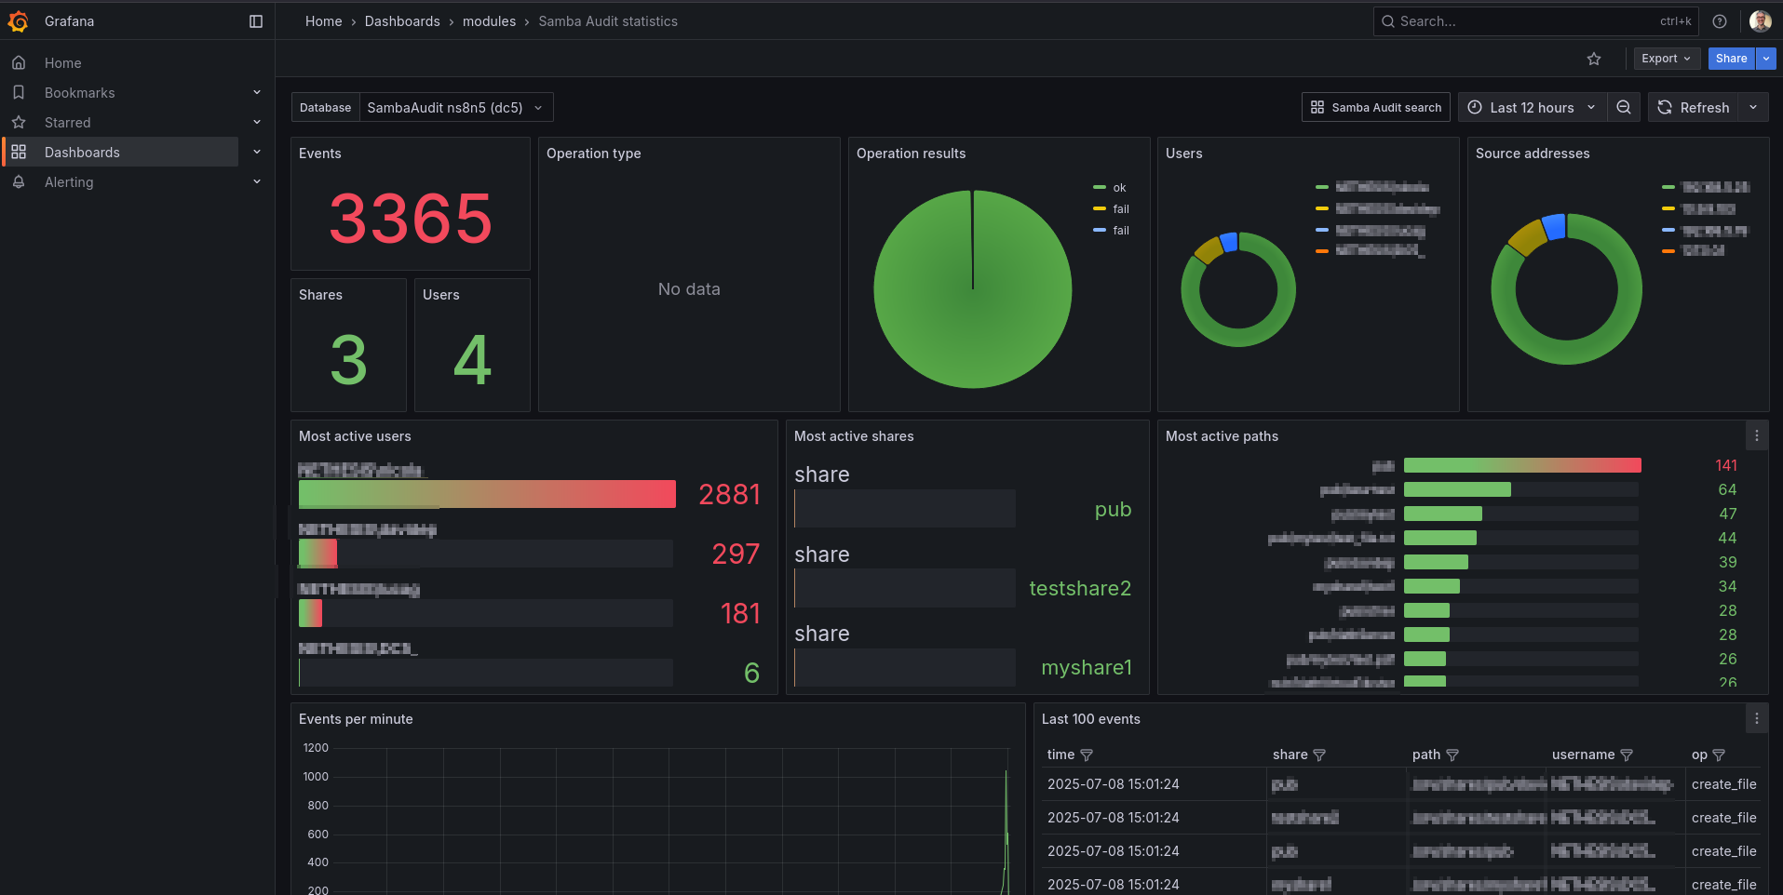This screenshot has width=1783, height=895.
Task: Filter the path column
Action: (x=1452, y=755)
